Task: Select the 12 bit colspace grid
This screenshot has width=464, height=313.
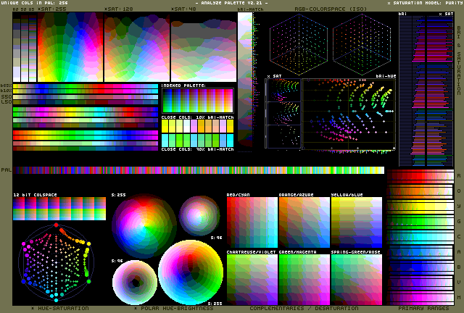Action: (59, 209)
